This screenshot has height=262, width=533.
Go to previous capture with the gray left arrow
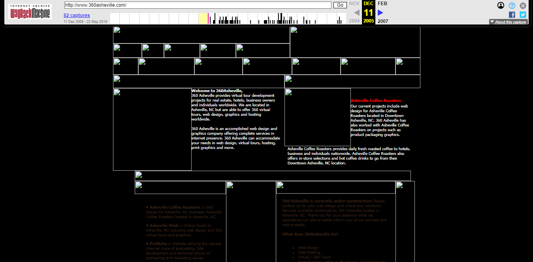point(356,13)
